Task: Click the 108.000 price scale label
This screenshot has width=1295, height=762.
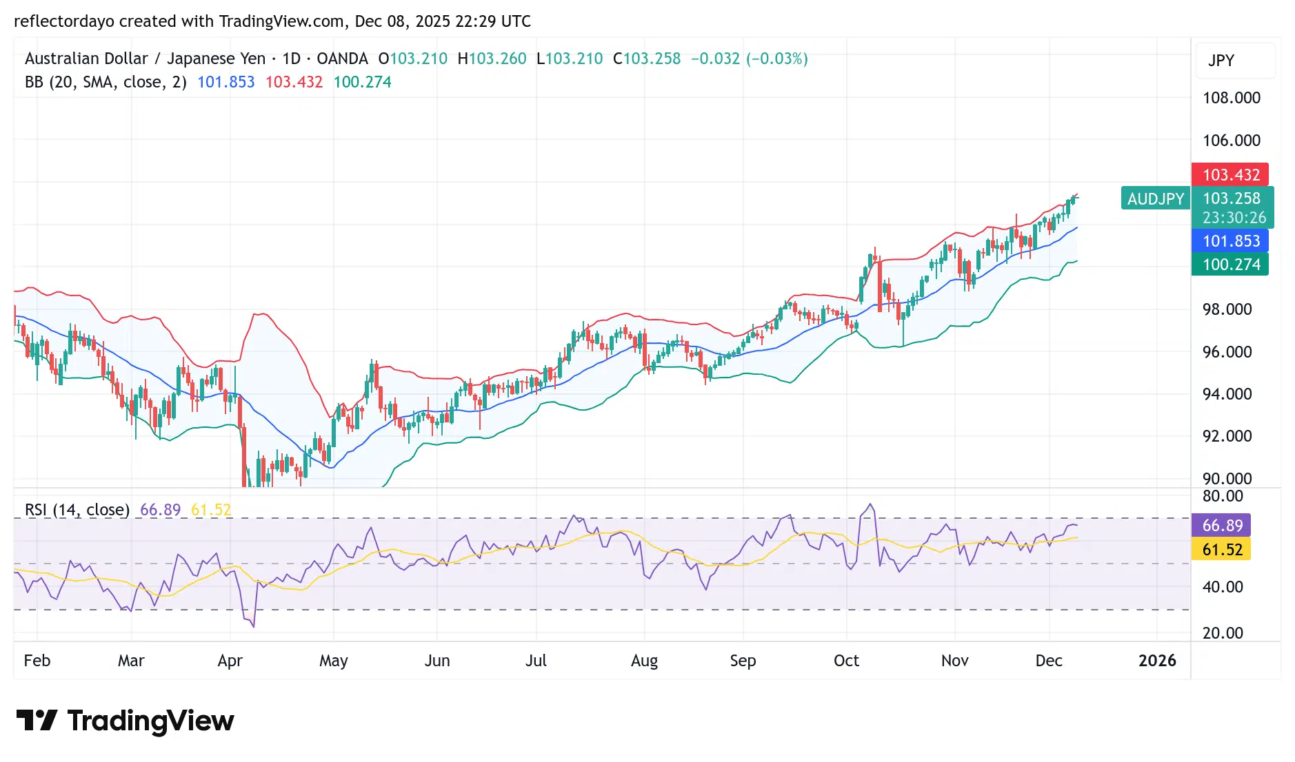Action: (1231, 98)
